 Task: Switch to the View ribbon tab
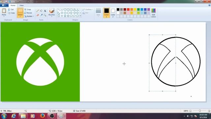21,5
